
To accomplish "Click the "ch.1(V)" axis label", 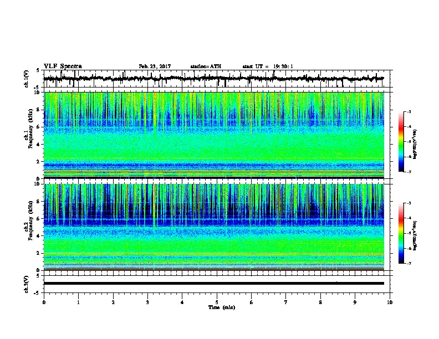I will tap(27, 79).
